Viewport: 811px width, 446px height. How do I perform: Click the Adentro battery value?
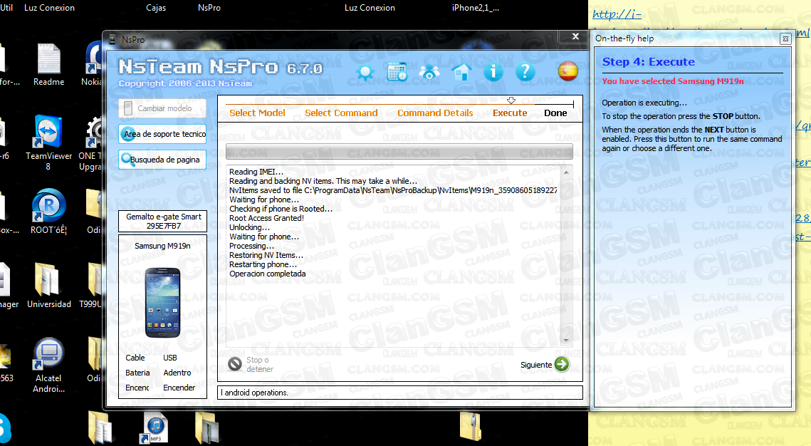point(177,373)
